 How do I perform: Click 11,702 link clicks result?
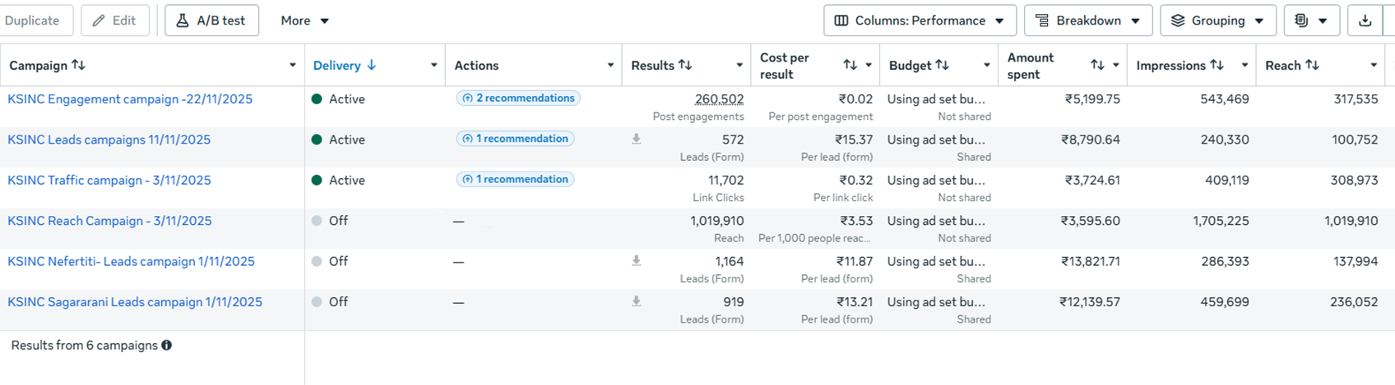[x=725, y=181]
